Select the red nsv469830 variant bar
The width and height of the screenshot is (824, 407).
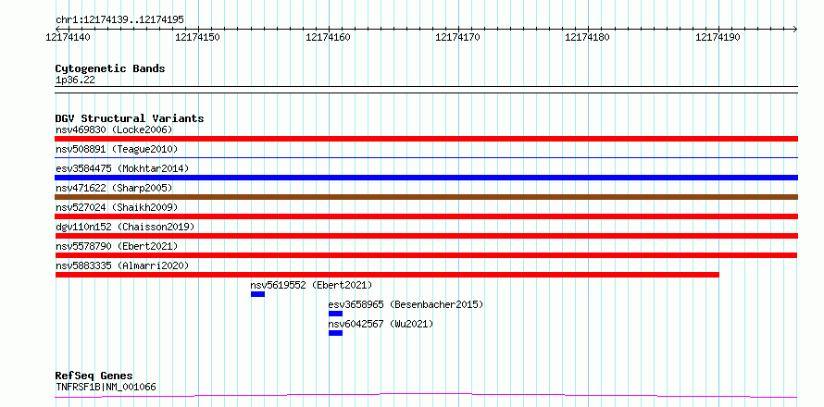pyautogui.click(x=426, y=139)
